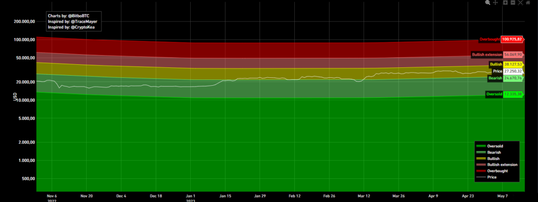Click the Apr 9 x-axis label
The height and width of the screenshot is (202, 538).
click(x=433, y=196)
